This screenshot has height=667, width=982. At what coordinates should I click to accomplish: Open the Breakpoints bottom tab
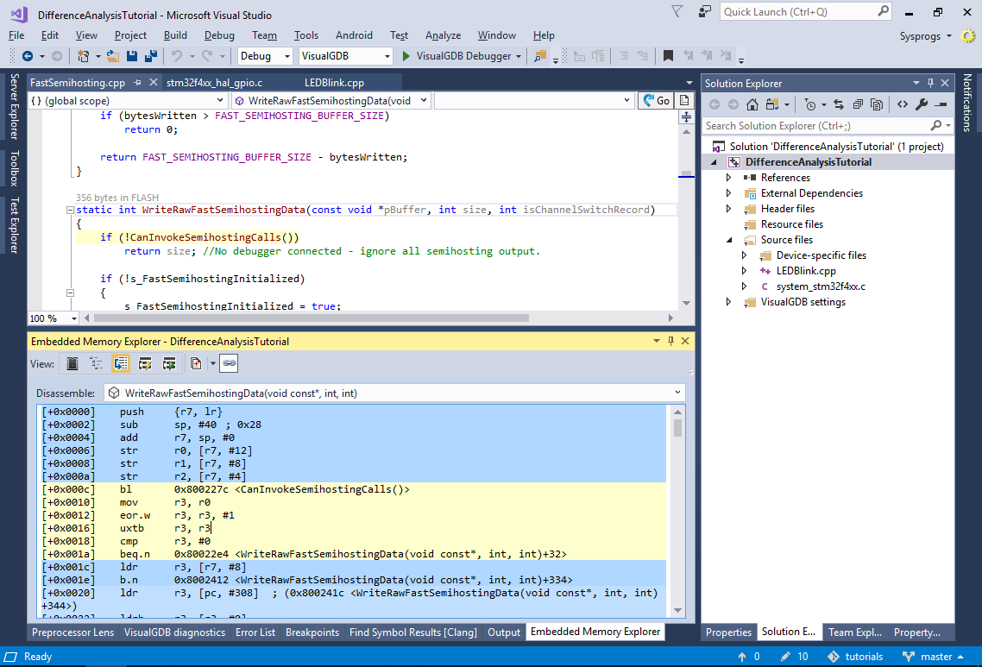pos(312,632)
